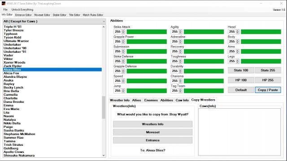
Task: Click the wrestler list scrollbar thumb
Action: [104, 107]
